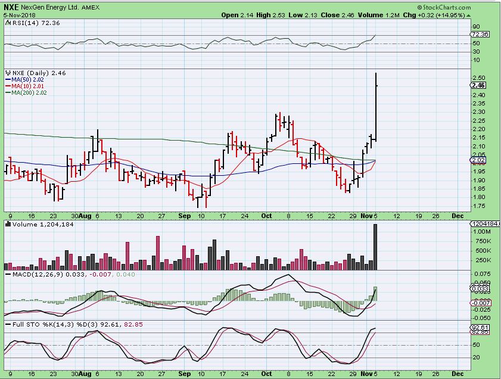Click the 92.61 stochastic value tag
The height and width of the screenshot is (379, 501).
coord(479,327)
